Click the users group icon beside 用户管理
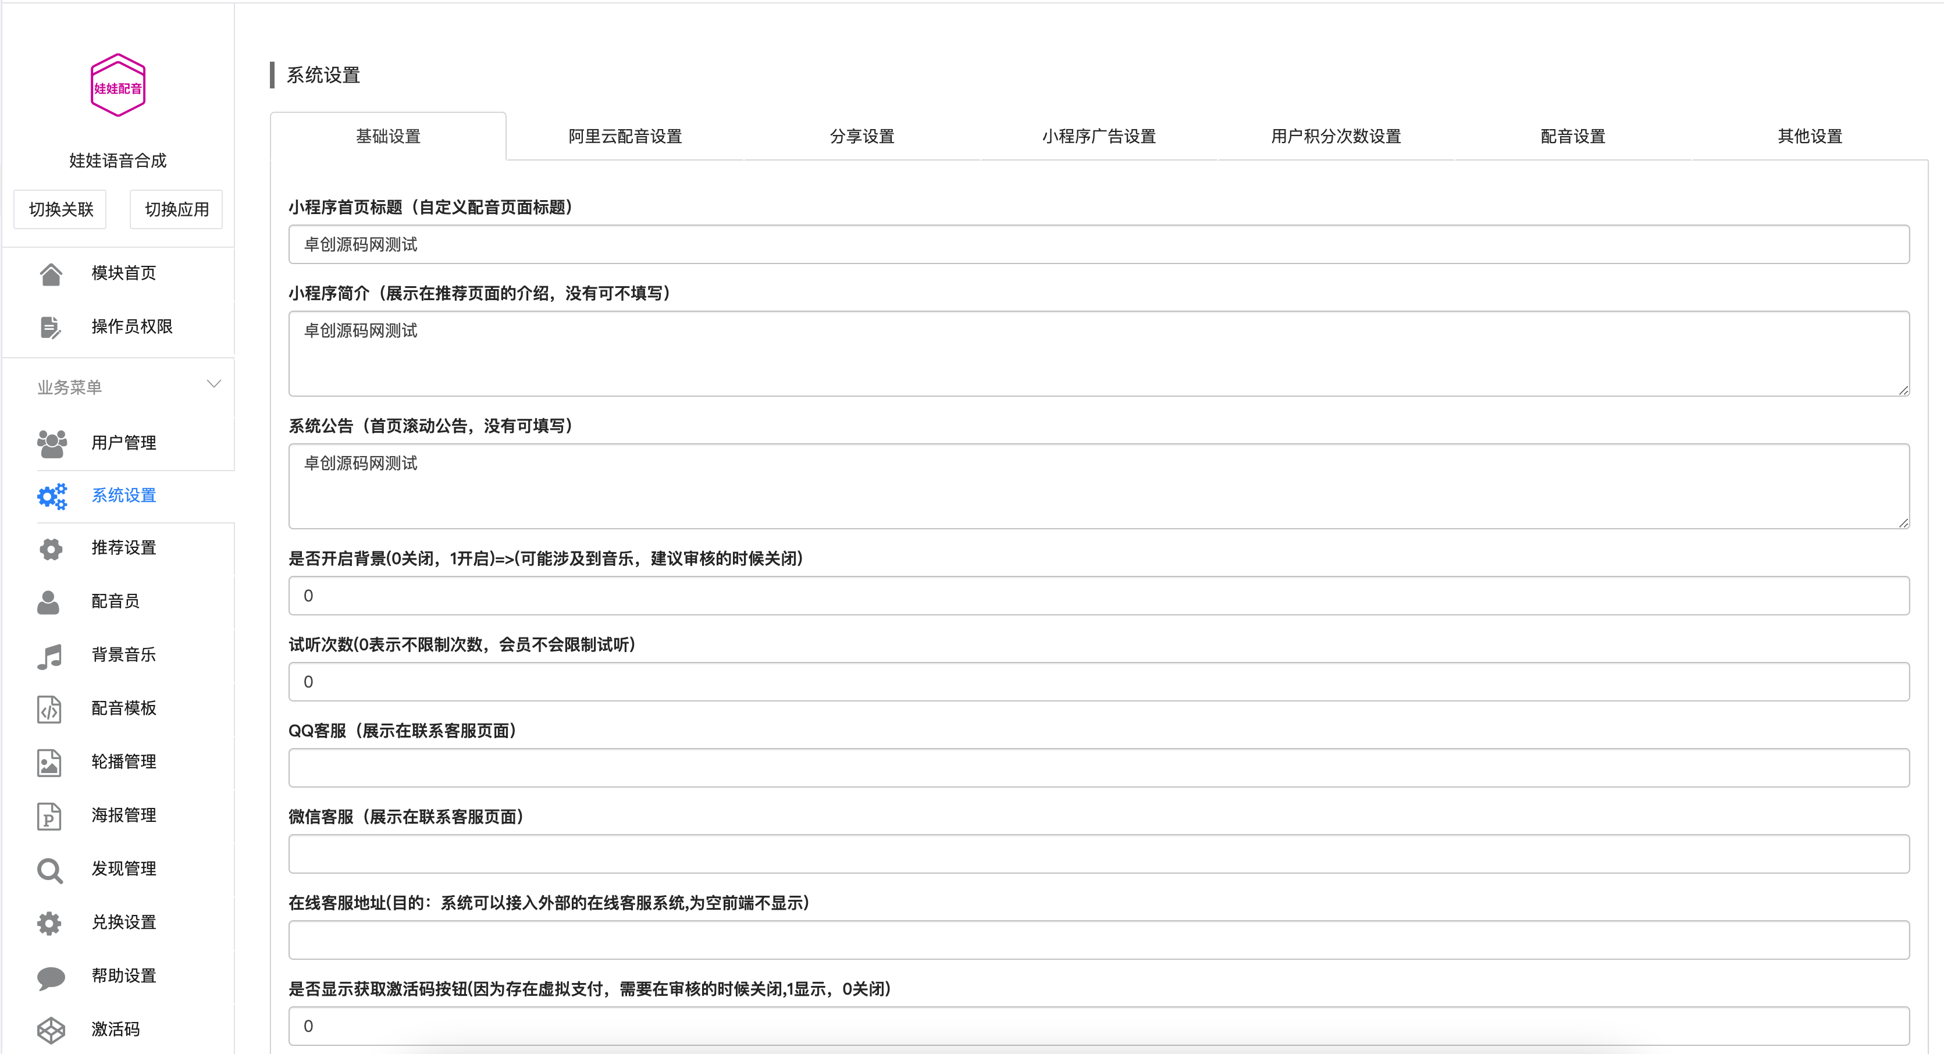 pyautogui.click(x=51, y=444)
